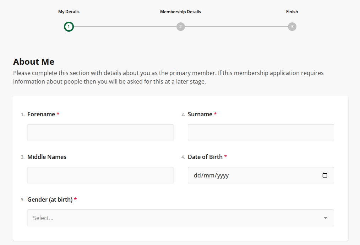This screenshot has width=360, height=245.
Task: Click the Date of Birth field label
Action: click(205, 157)
